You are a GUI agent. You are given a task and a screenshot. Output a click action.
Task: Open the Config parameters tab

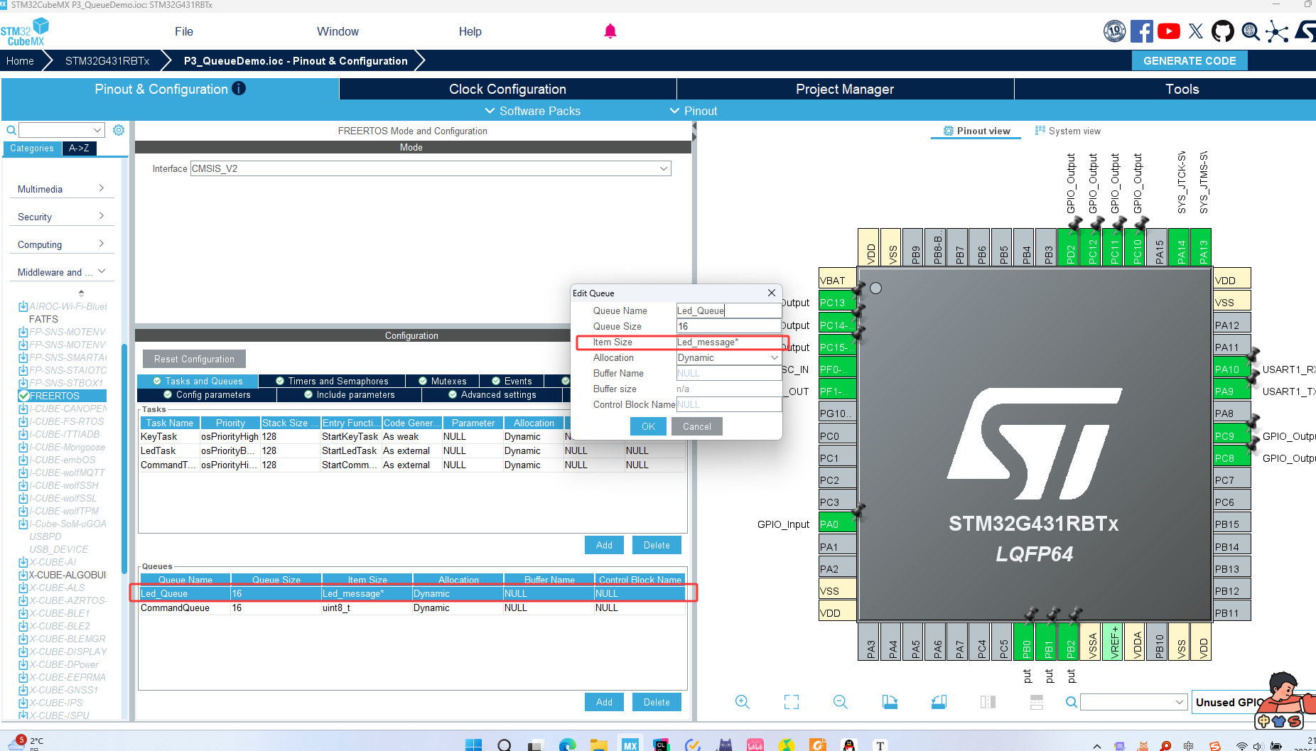(207, 394)
